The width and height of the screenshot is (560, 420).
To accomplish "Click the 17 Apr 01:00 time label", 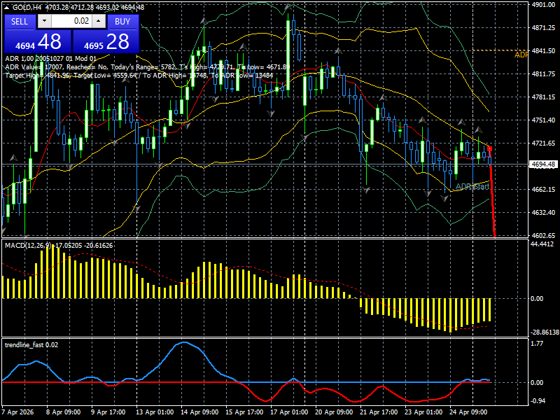I will (289, 412).
